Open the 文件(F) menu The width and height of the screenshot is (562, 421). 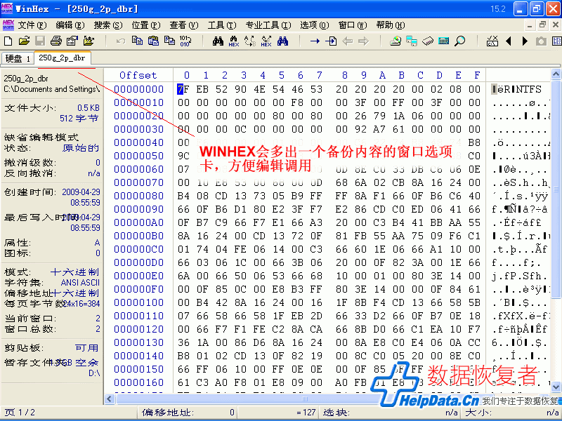click(32, 25)
